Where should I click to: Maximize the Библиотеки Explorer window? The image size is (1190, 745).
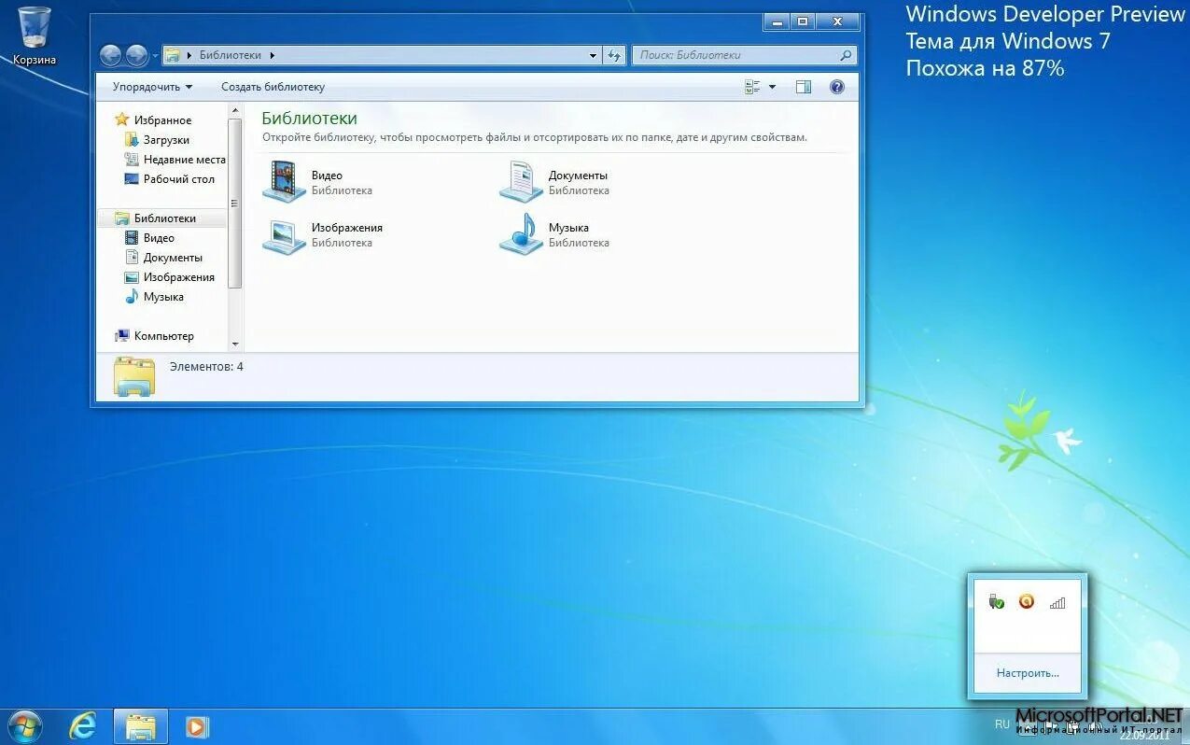[803, 21]
